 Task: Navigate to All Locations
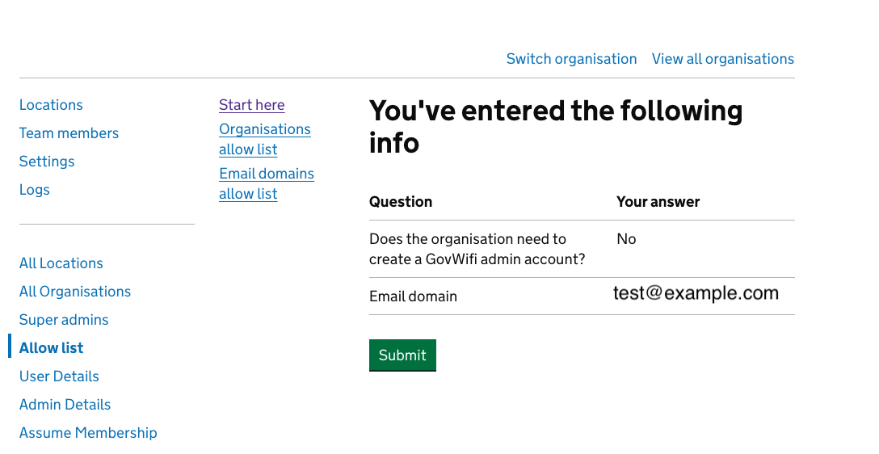61,263
